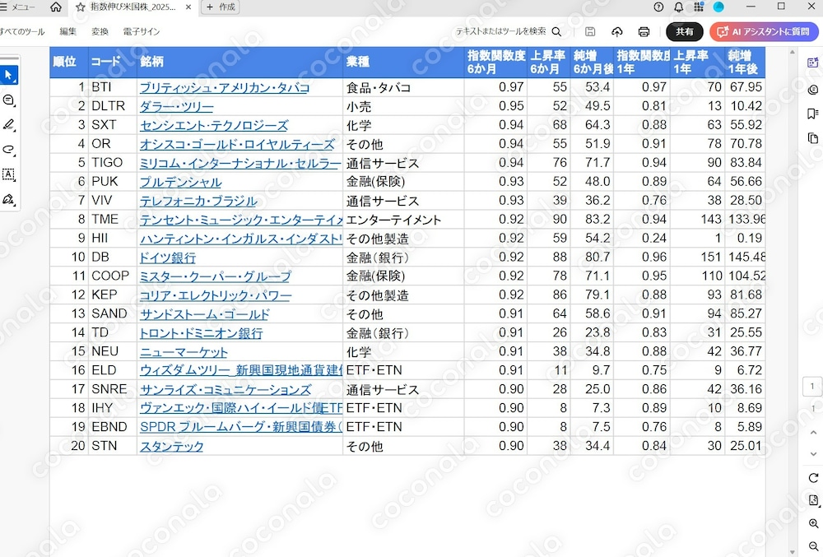Select the text box tool

(x=9, y=174)
